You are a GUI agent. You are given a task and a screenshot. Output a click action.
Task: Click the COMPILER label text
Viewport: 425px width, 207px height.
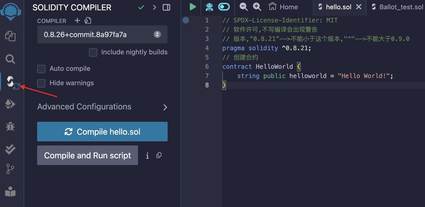click(52, 21)
